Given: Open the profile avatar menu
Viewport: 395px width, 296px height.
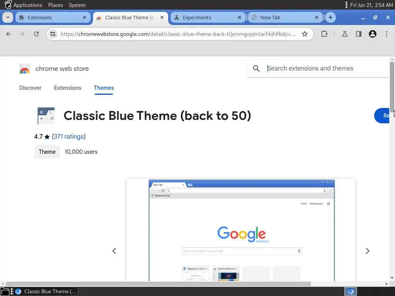Looking at the screenshot, I should click(x=372, y=34).
